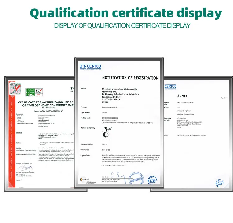This screenshot has height=223, width=233.
Task: Click 'Issued by TÜV AUSTRIA BELGIUM NV' line
Action: coord(48,111)
